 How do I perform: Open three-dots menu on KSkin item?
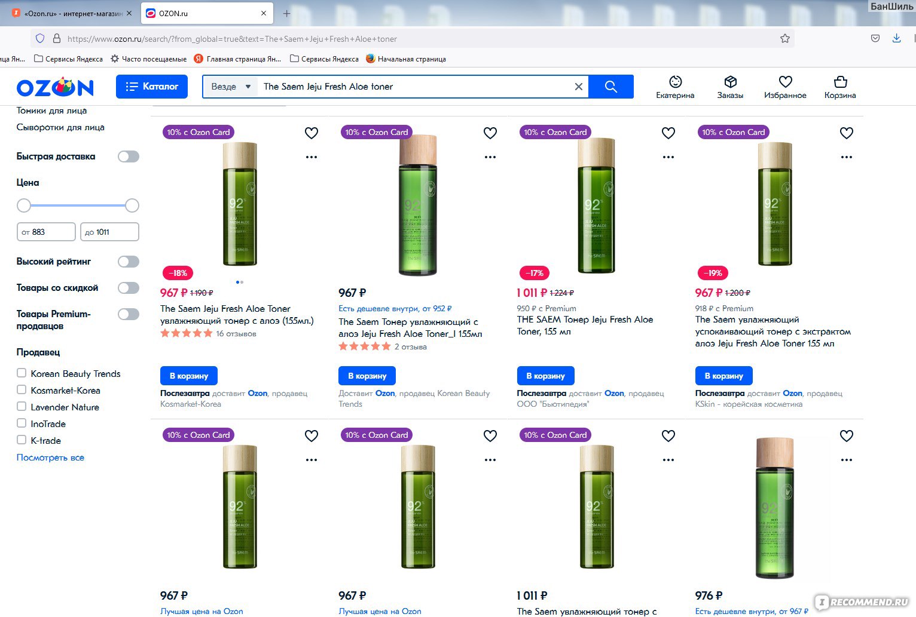[x=847, y=157]
